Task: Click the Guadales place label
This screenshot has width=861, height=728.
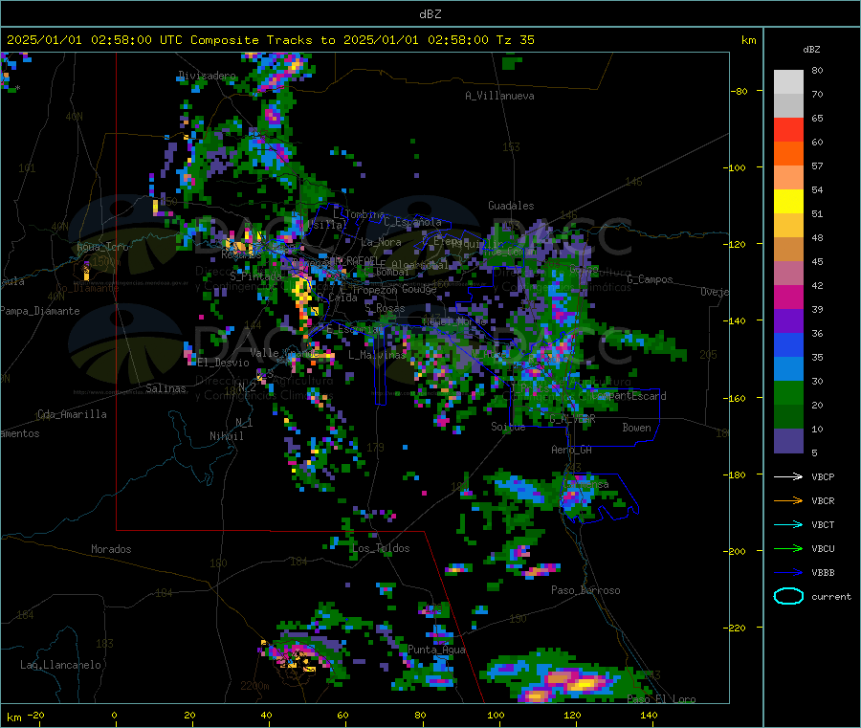Action: (x=511, y=206)
